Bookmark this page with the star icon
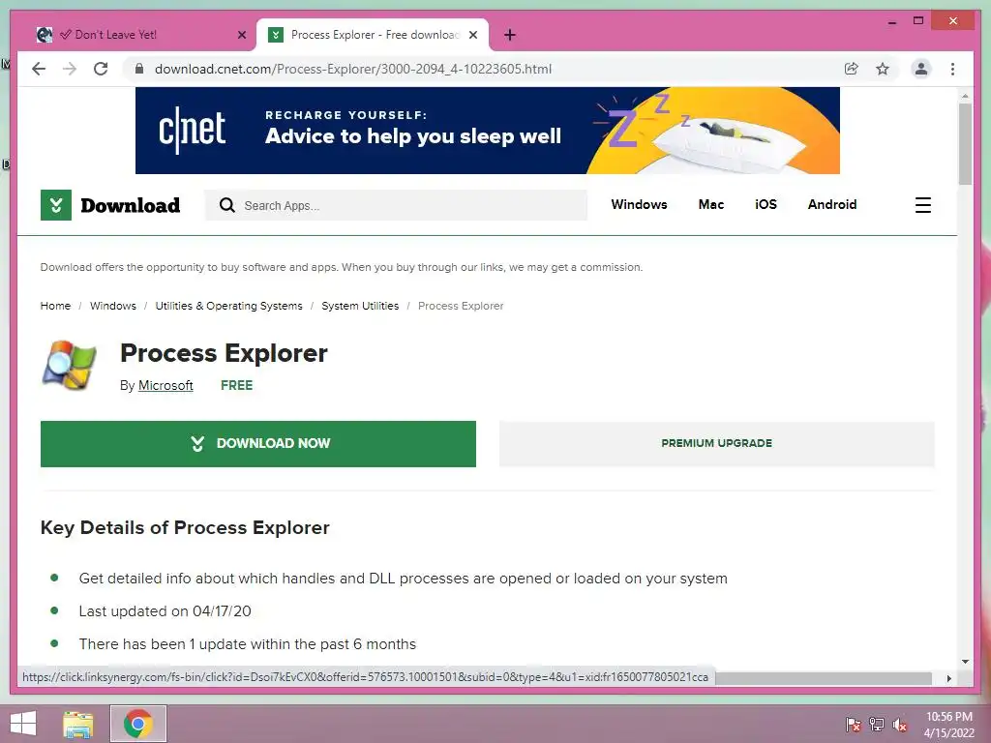This screenshot has width=991, height=743. pos(883,69)
